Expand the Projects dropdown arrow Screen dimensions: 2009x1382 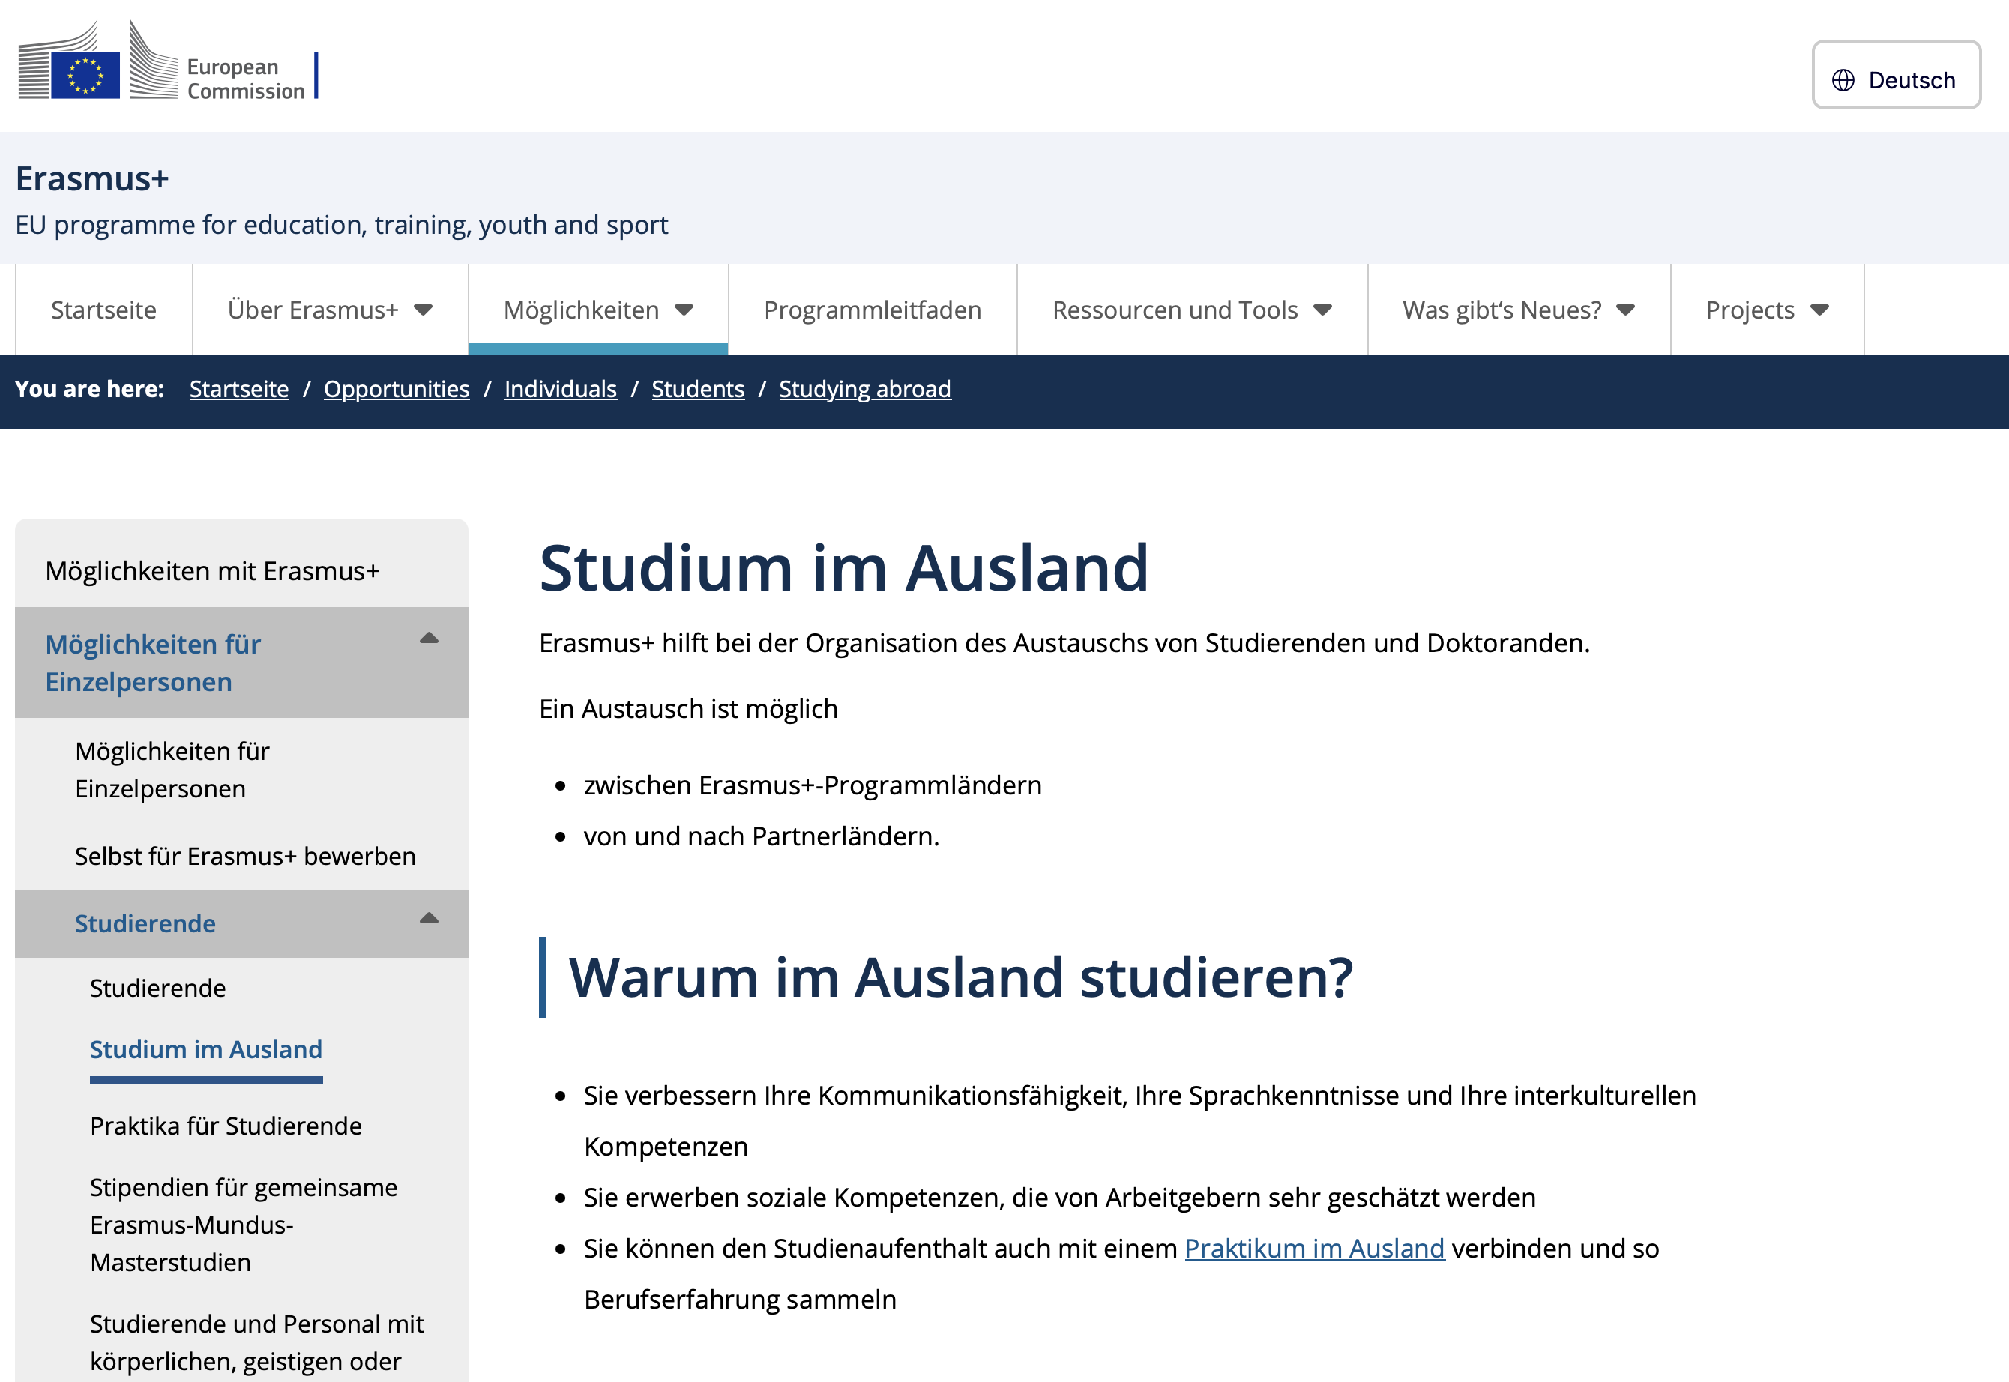[1819, 310]
